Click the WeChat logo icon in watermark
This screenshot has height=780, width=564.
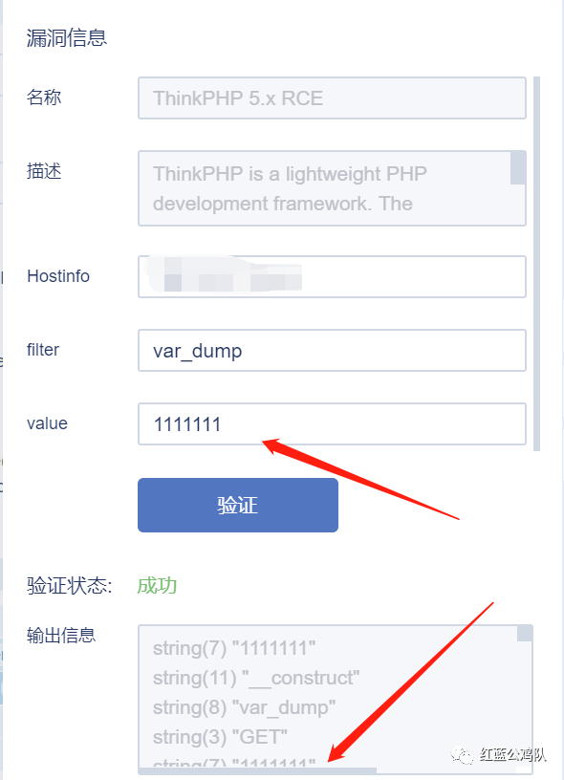pos(462,755)
